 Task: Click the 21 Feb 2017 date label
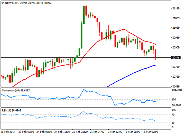click(x=8, y=132)
